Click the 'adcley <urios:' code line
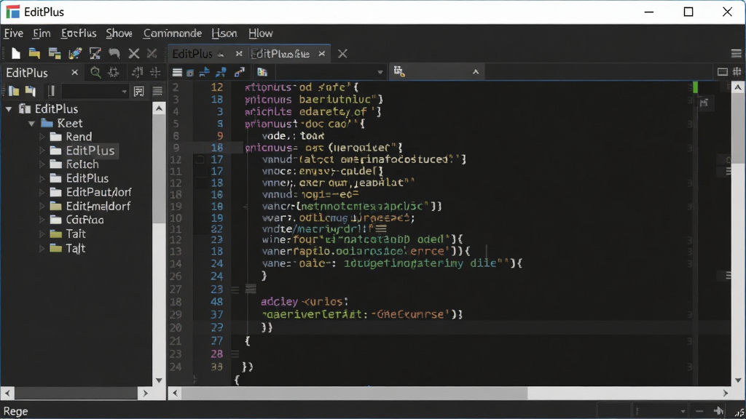This screenshot has width=746, height=419. (305, 302)
